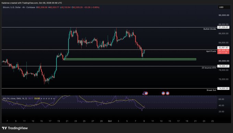Screen dimensions: 233x133
Task: Open the rightmost economic event flag icon
Action: pos(168,93)
